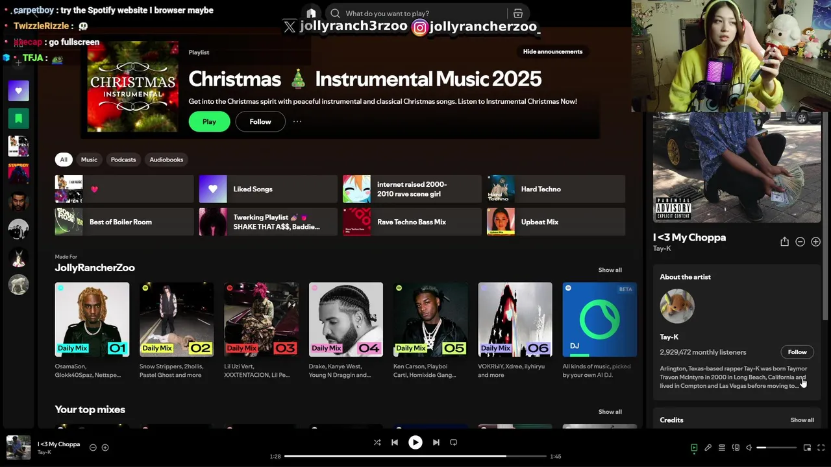831x467 pixels.
Task: Open Liked Songs heart icon in left sidebar
Action: pyautogui.click(x=18, y=91)
